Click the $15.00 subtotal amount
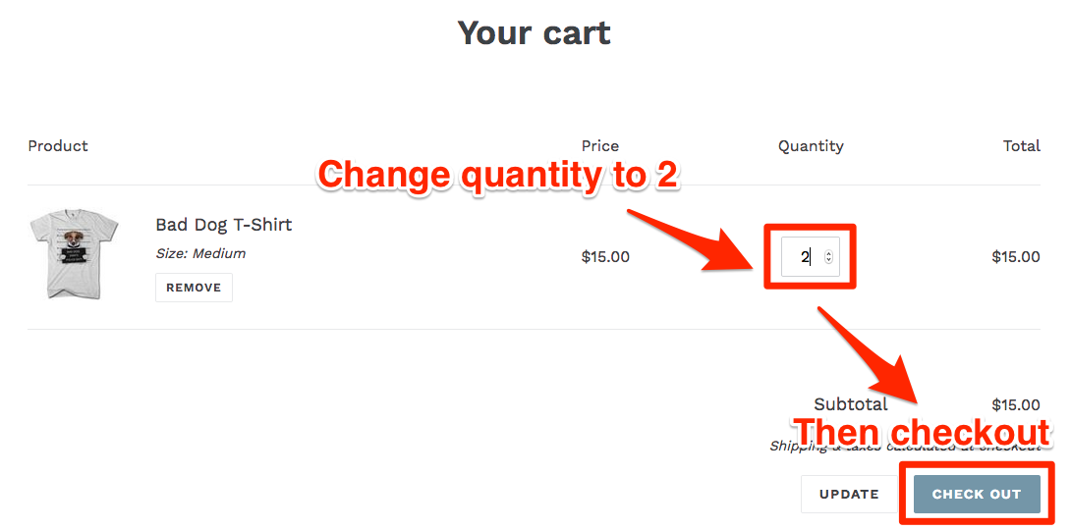This screenshot has height=530, width=1071. tap(1016, 404)
